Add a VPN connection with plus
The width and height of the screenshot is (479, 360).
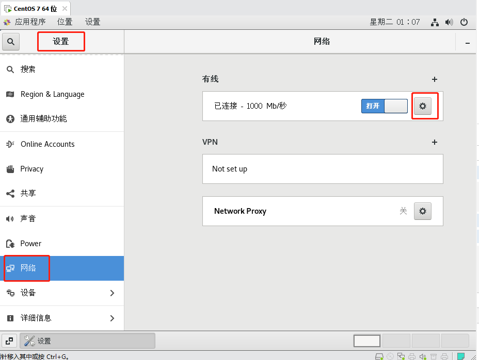pyautogui.click(x=435, y=142)
